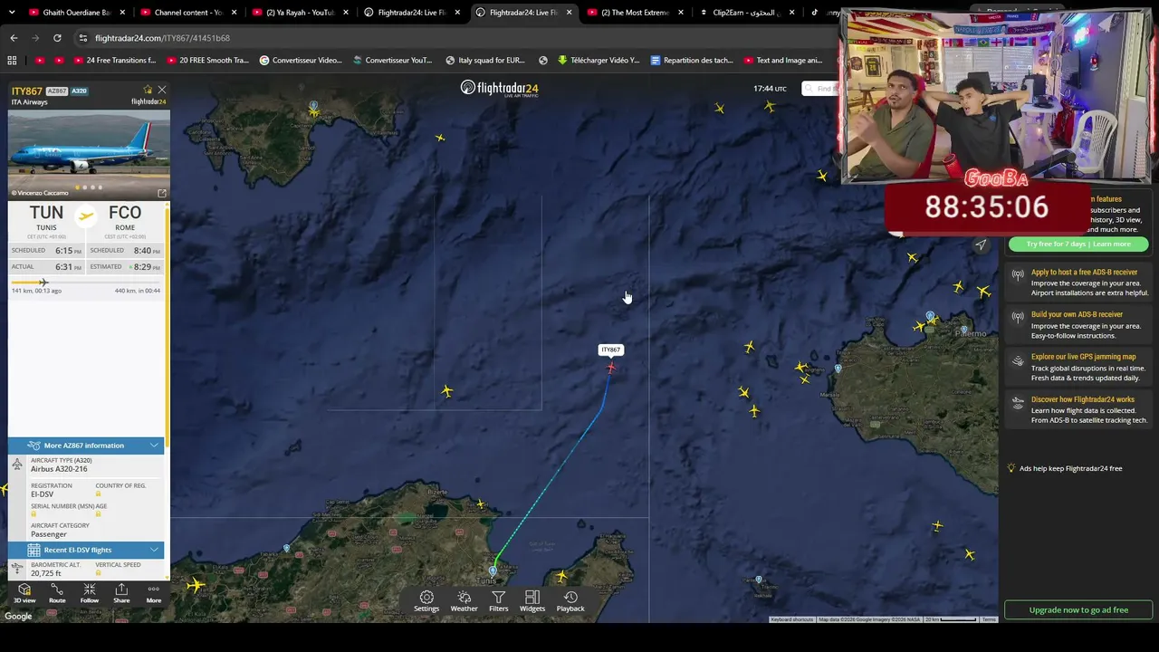Open map Settings
1159x652 pixels.
click(426, 601)
